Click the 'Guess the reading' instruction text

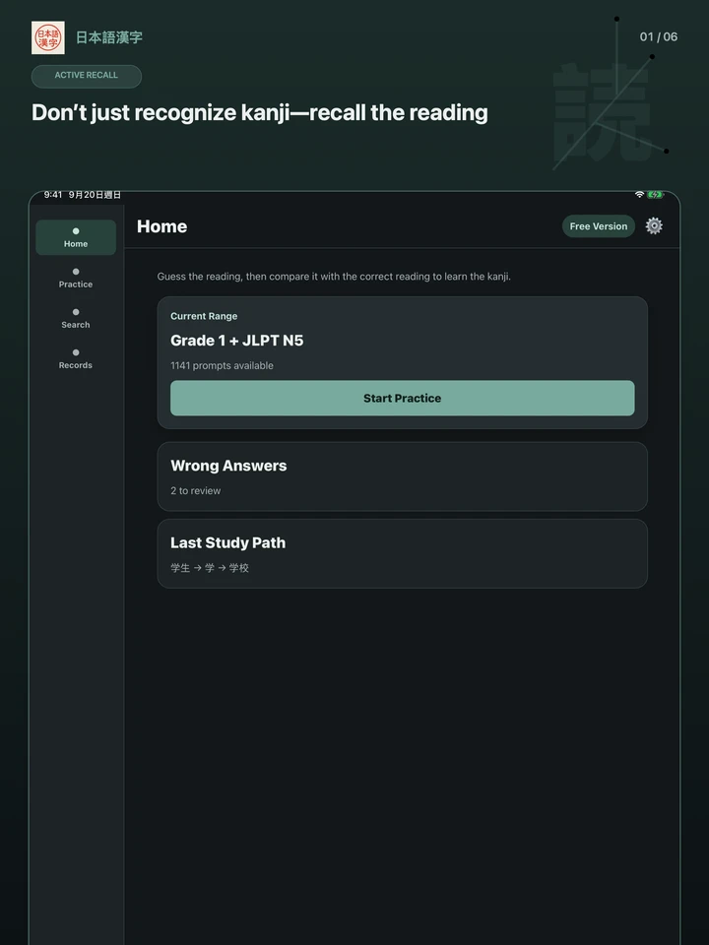tap(334, 277)
